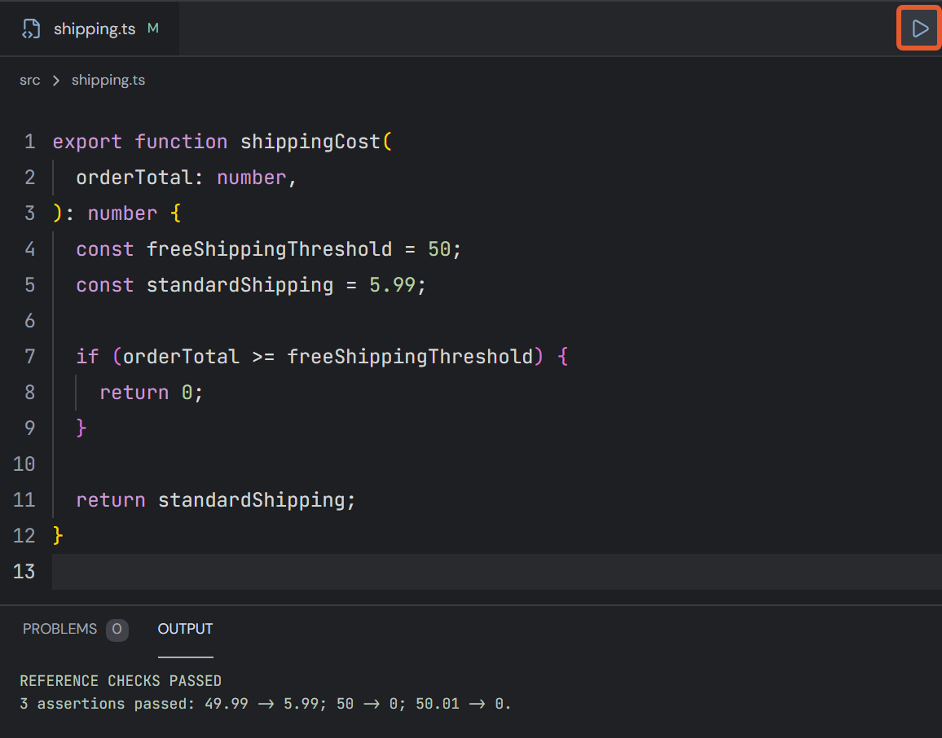Click the TypeScript file icon in the tab
This screenshot has width=942, height=738.
tap(31, 29)
